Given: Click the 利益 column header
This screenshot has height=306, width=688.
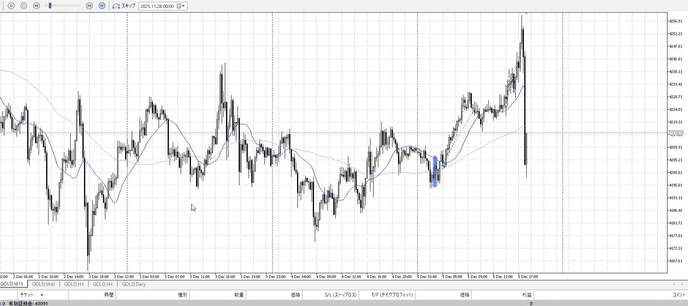Looking at the screenshot, I should (527, 295).
